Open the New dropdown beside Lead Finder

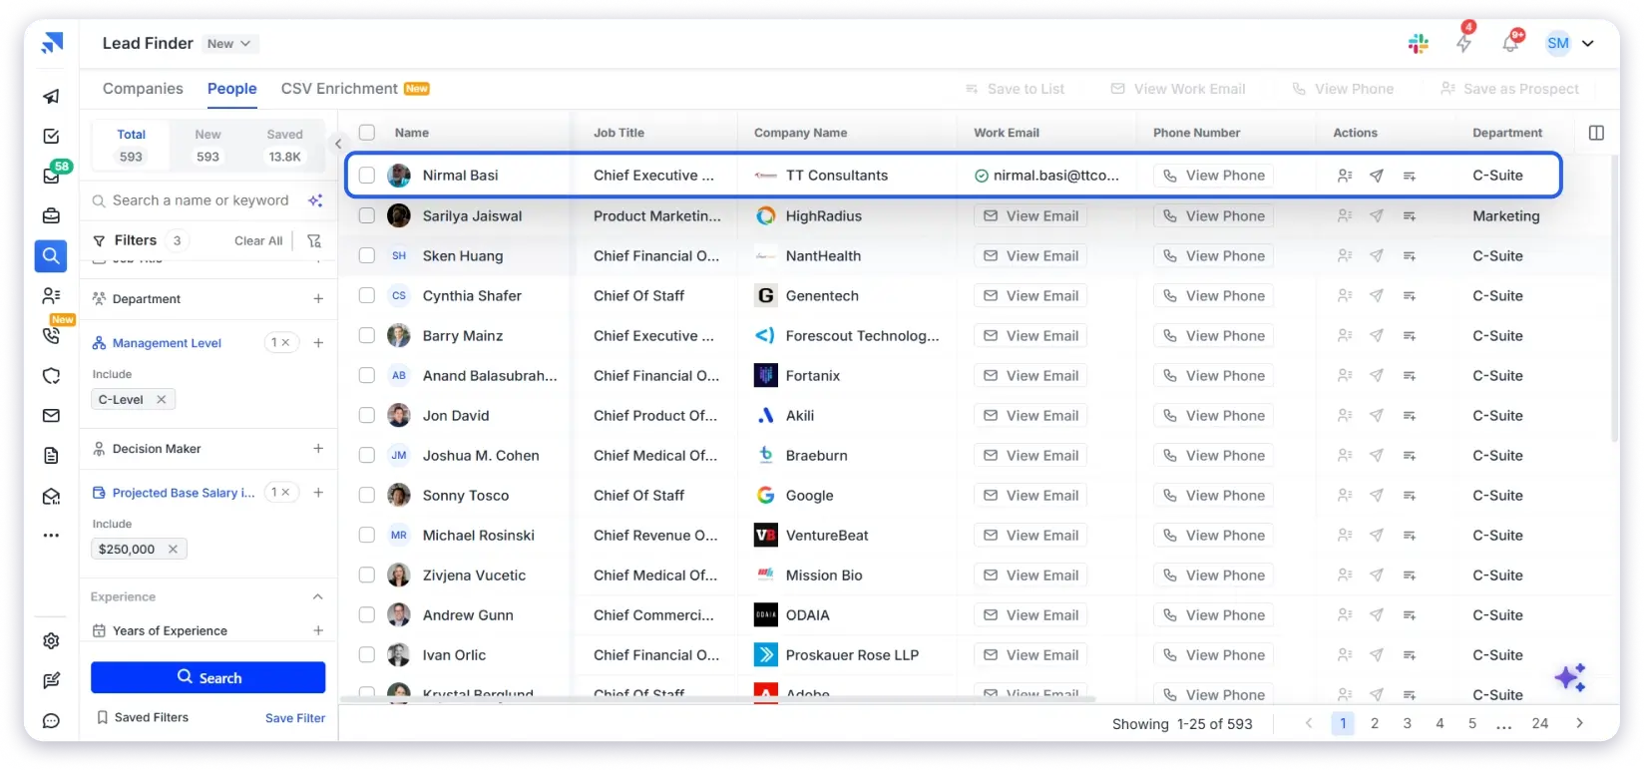point(229,44)
